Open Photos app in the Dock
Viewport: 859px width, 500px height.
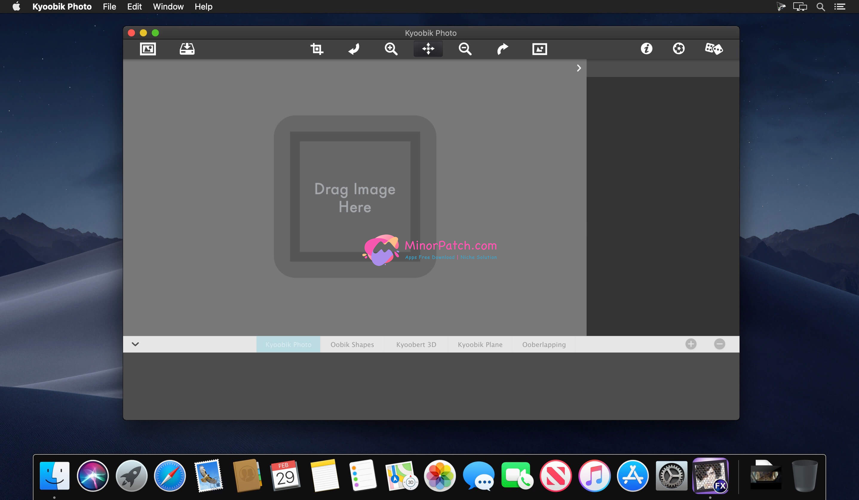tap(440, 476)
